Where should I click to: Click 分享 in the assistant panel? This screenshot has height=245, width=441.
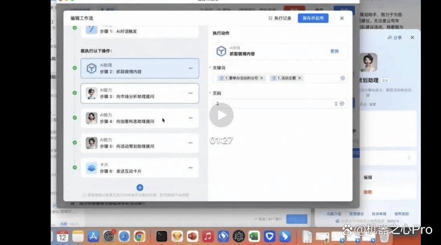tap(395, 38)
